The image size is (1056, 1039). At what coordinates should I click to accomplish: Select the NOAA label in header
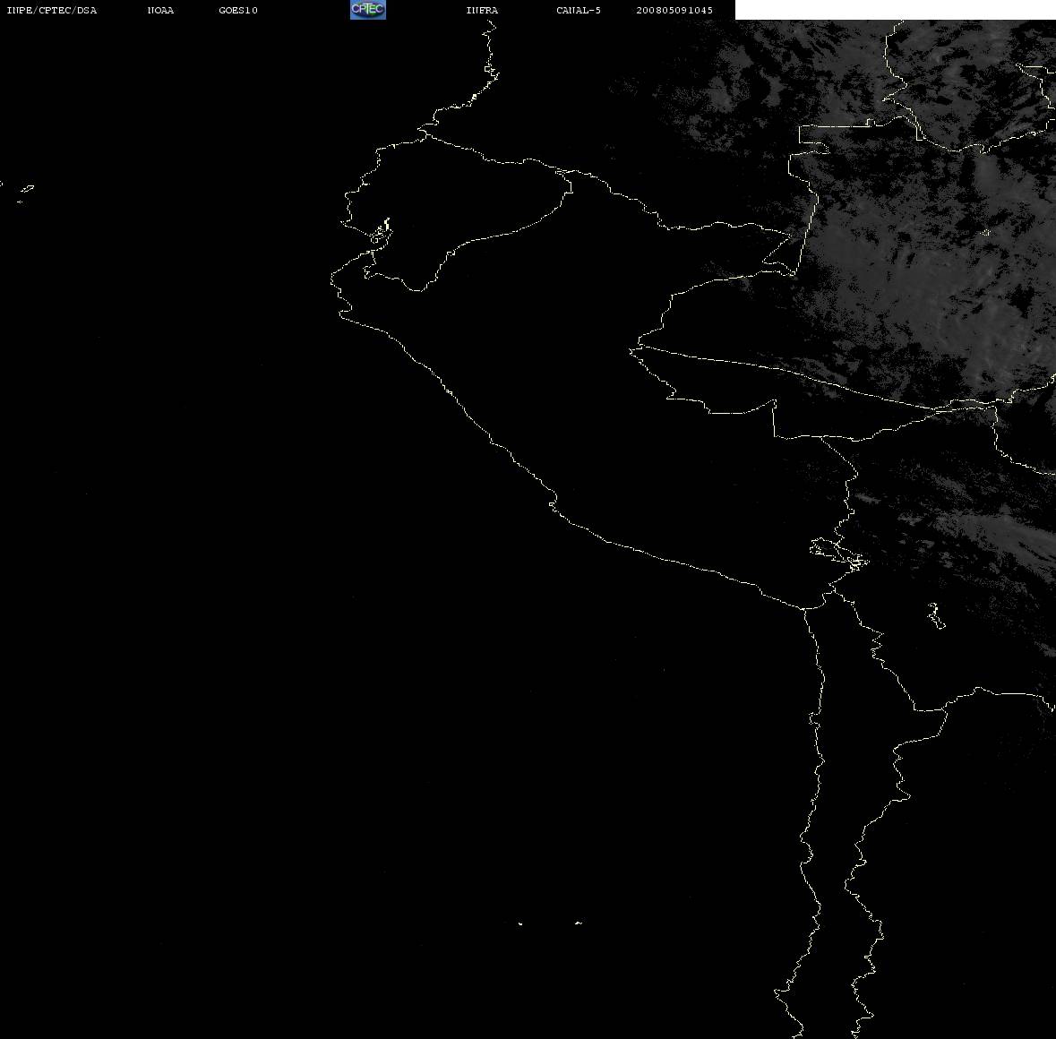(x=160, y=10)
